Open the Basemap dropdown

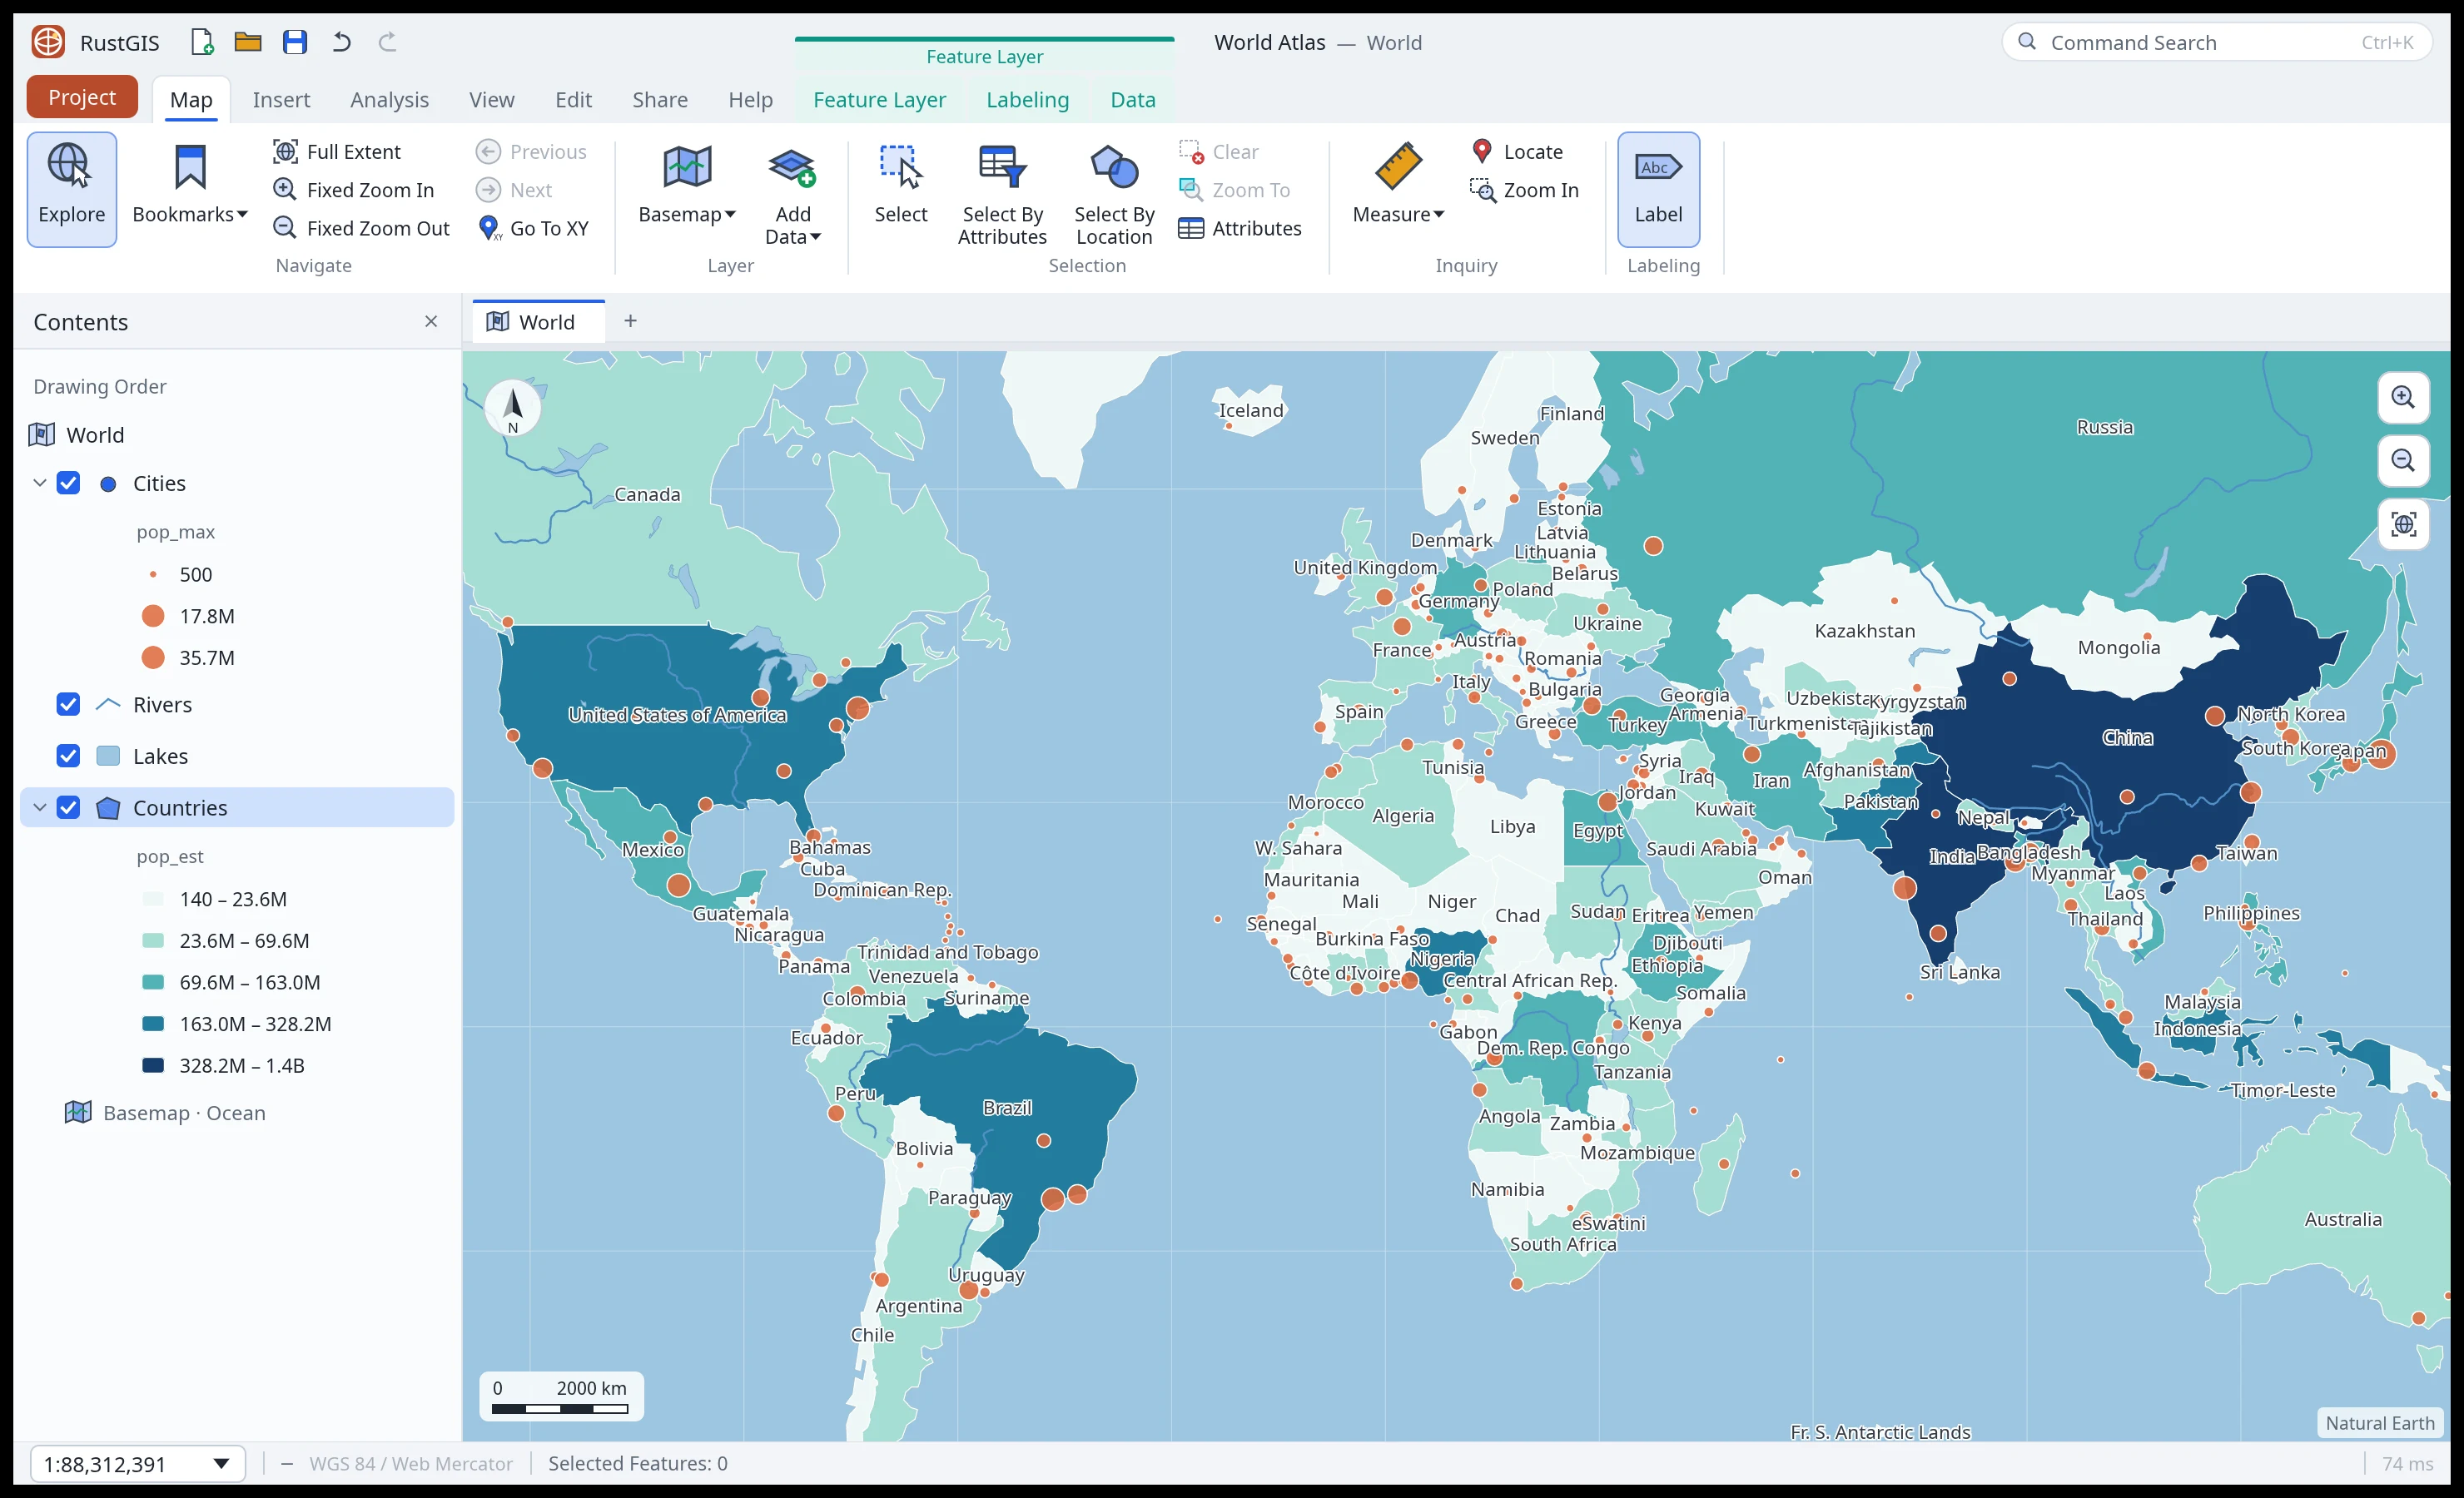pos(687,189)
